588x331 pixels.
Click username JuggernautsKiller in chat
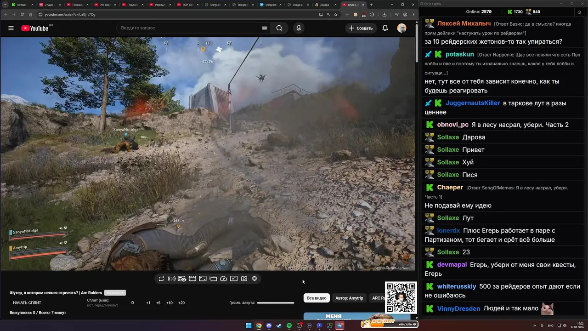tap(472, 103)
